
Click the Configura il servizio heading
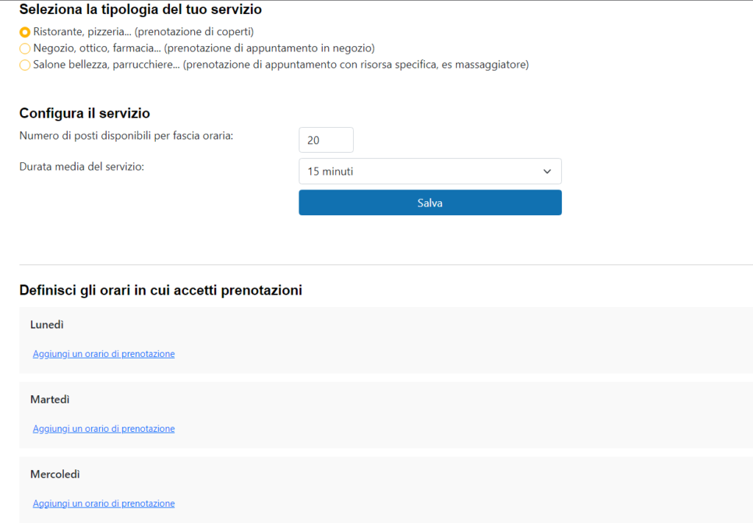tap(85, 113)
